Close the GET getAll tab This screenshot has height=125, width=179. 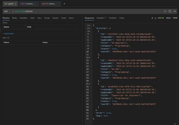[16, 4]
